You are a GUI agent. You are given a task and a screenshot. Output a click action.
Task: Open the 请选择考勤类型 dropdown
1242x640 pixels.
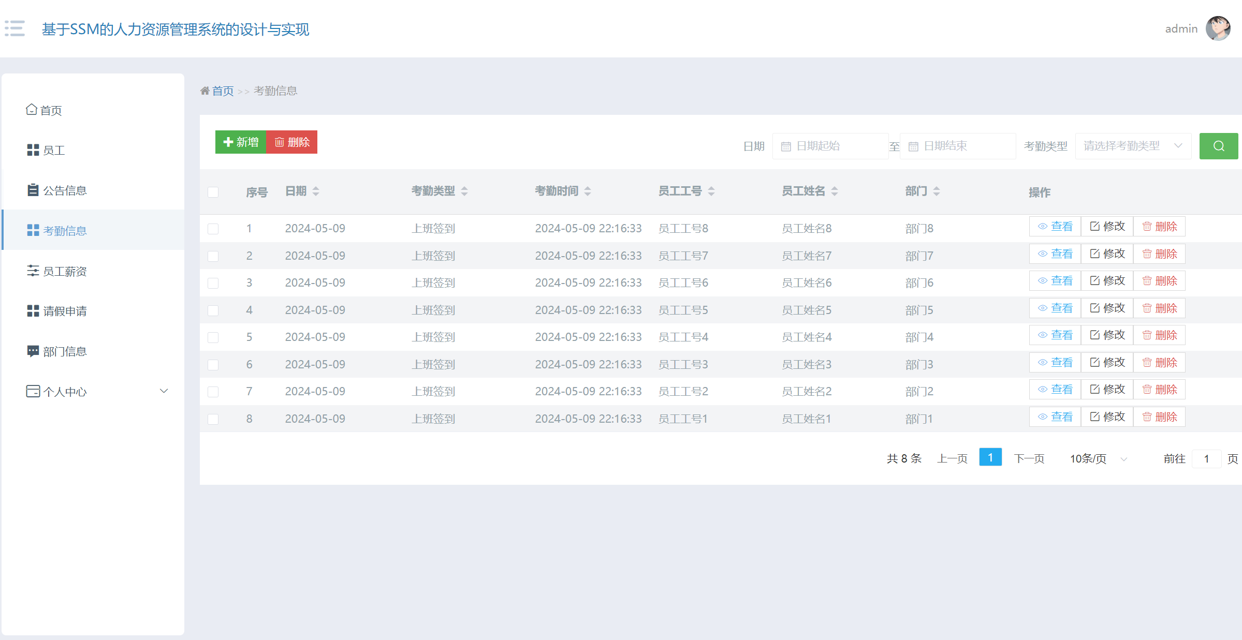tap(1133, 146)
